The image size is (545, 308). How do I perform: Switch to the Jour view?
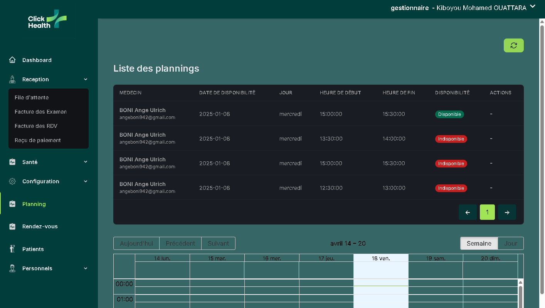510,243
